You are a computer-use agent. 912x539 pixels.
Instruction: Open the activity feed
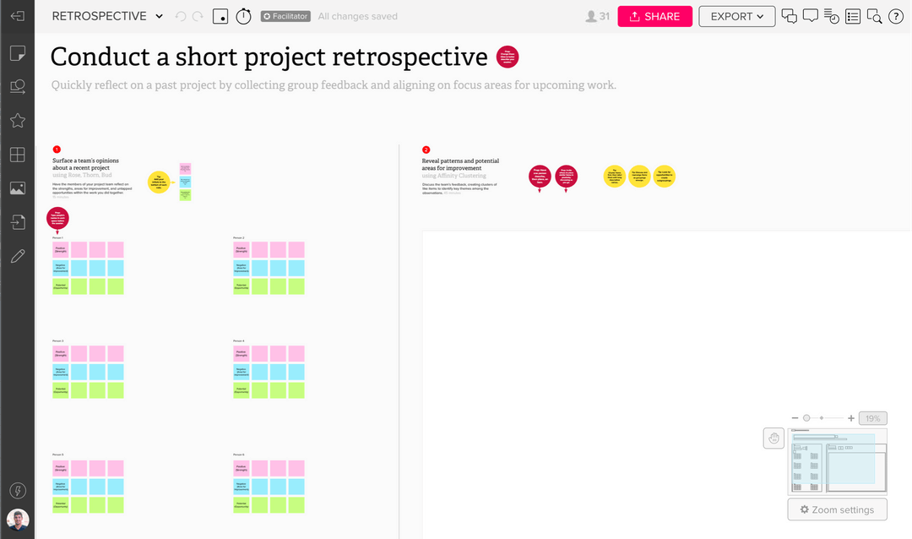[x=831, y=15]
